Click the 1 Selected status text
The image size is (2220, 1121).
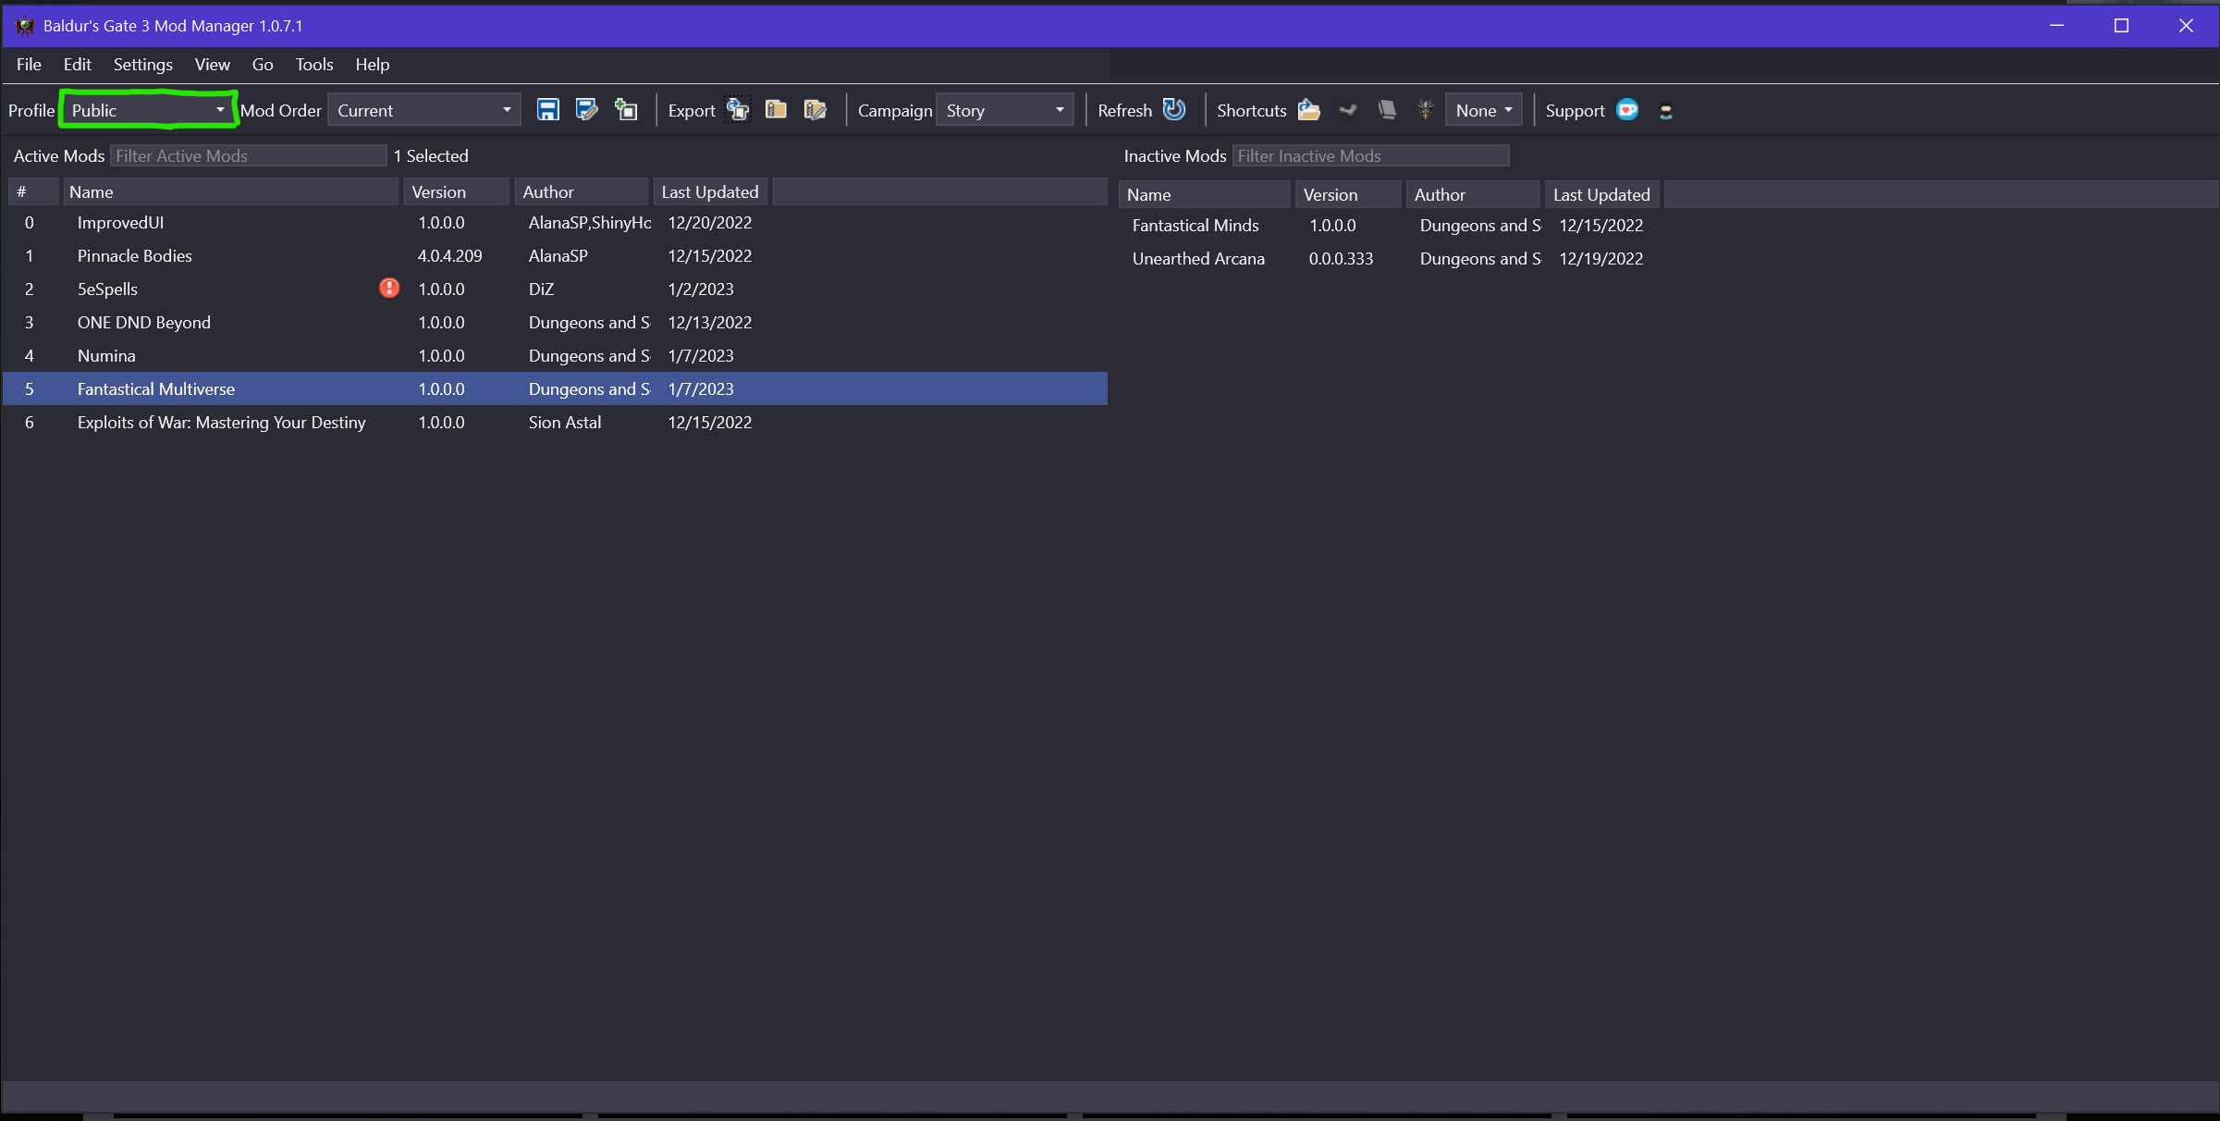coord(431,156)
